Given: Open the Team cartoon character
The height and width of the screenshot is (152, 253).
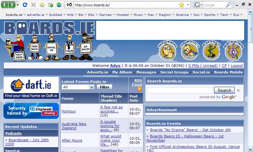Looking at the screenshot, I should pyautogui.click(x=69, y=47).
